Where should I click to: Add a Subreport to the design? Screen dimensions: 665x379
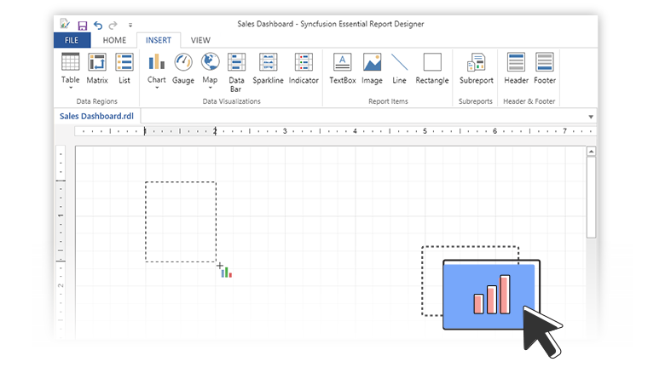click(x=476, y=68)
